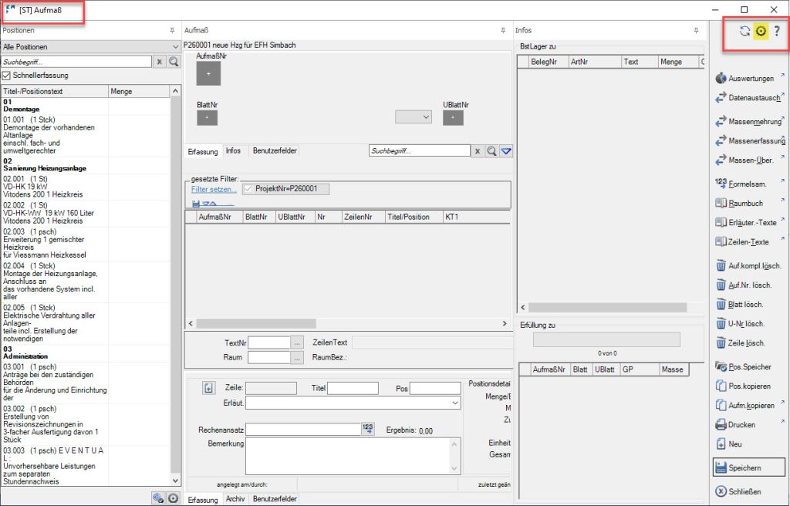Click the Zeile lösch. trash icon

(x=721, y=343)
